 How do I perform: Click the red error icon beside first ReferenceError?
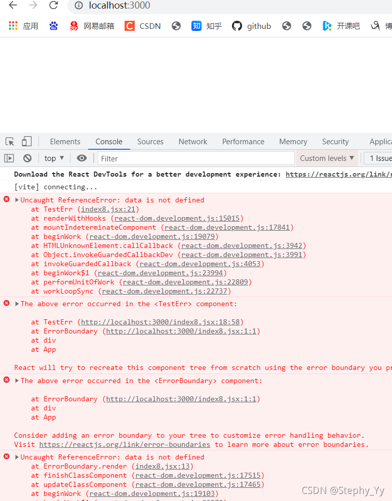[7, 199]
